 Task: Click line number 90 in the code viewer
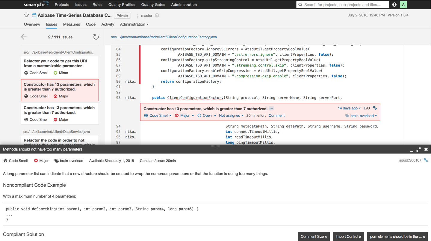(118, 81)
